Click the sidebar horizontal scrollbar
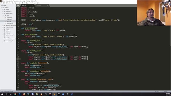The width and height of the screenshot is (171, 96). point(6,90)
